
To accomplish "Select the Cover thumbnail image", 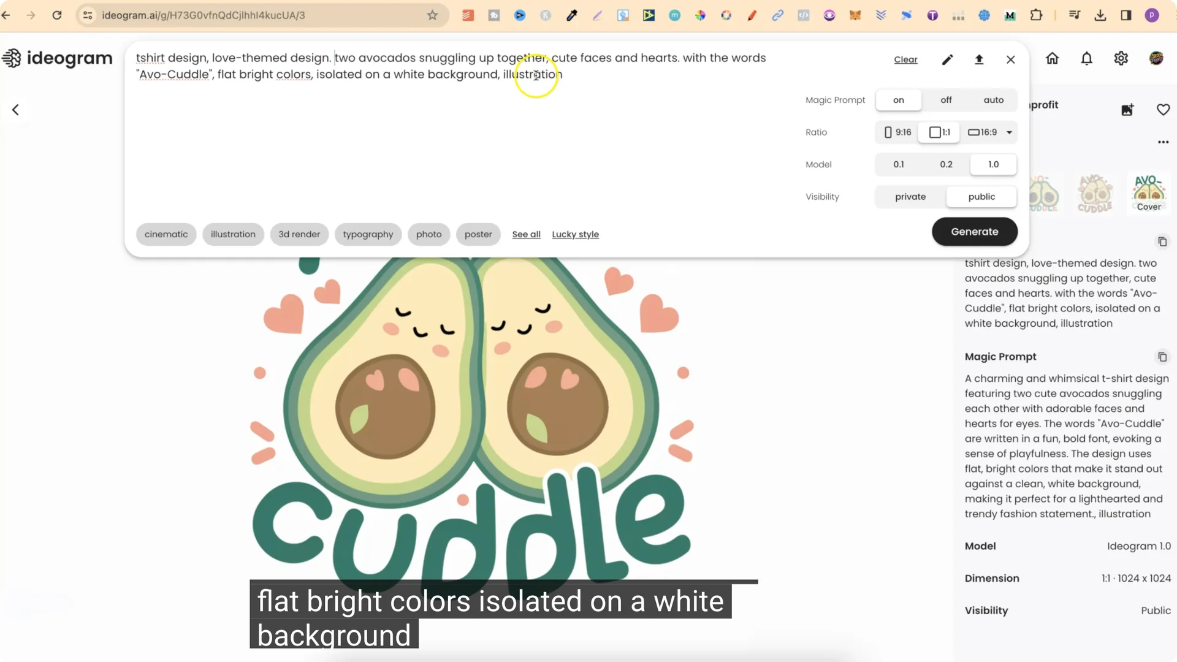I will point(1148,193).
